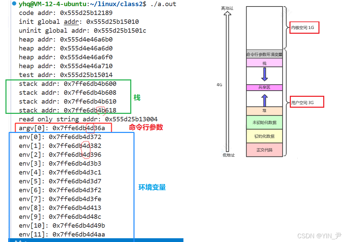Click stack addr 0x7ffe6db4b618 line
The image size is (343, 242).
pos(68,110)
